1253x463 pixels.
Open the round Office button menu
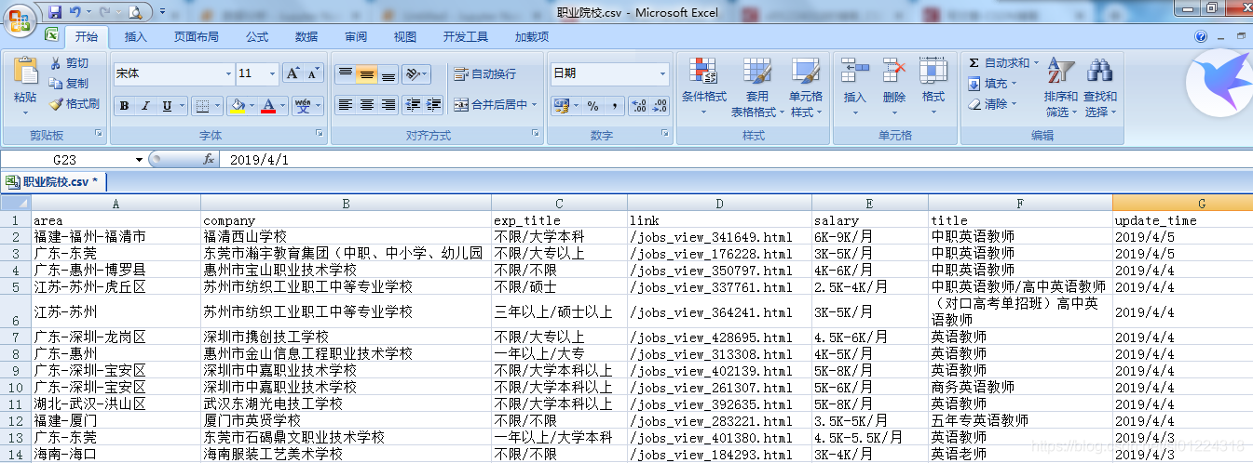tap(19, 19)
